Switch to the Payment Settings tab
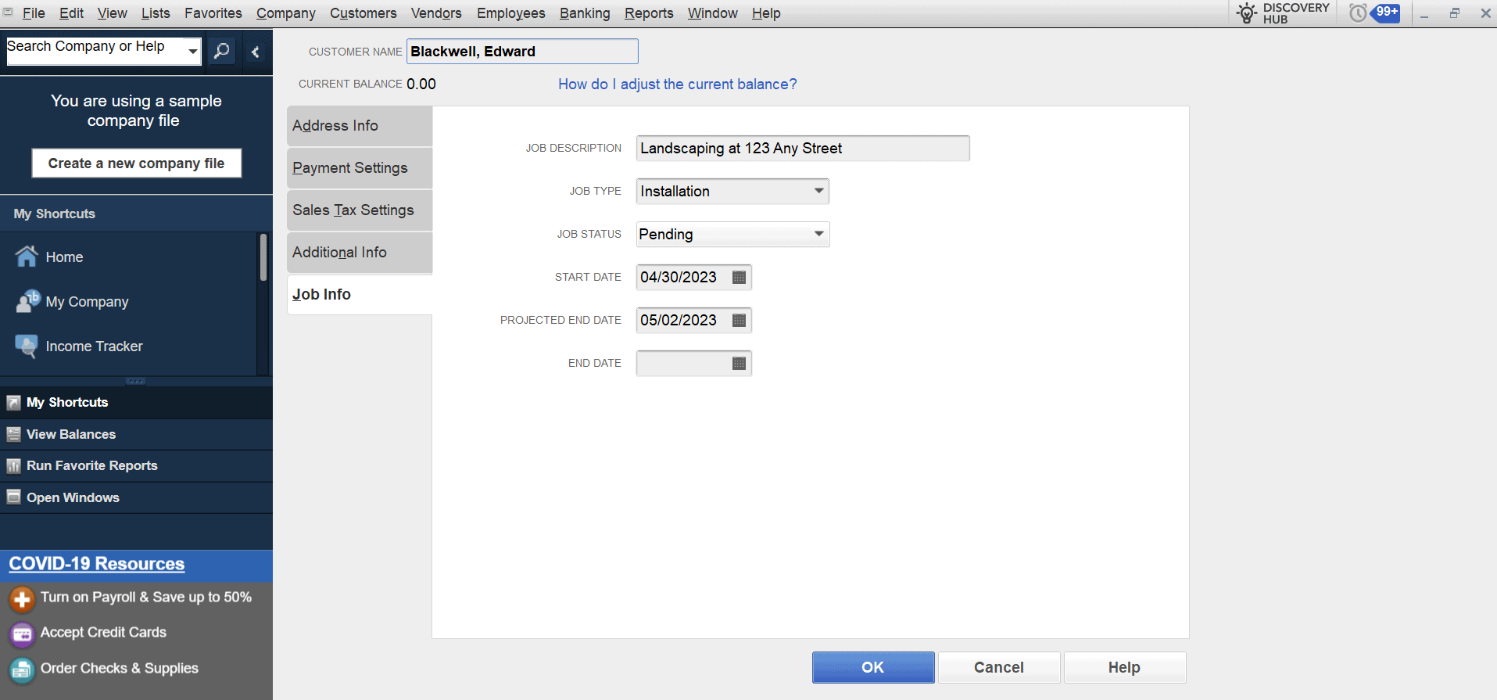The height and width of the screenshot is (700, 1497). pyautogui.click(x=360, y=168)
